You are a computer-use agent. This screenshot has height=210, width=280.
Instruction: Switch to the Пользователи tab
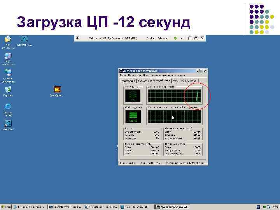coord(189,81)
